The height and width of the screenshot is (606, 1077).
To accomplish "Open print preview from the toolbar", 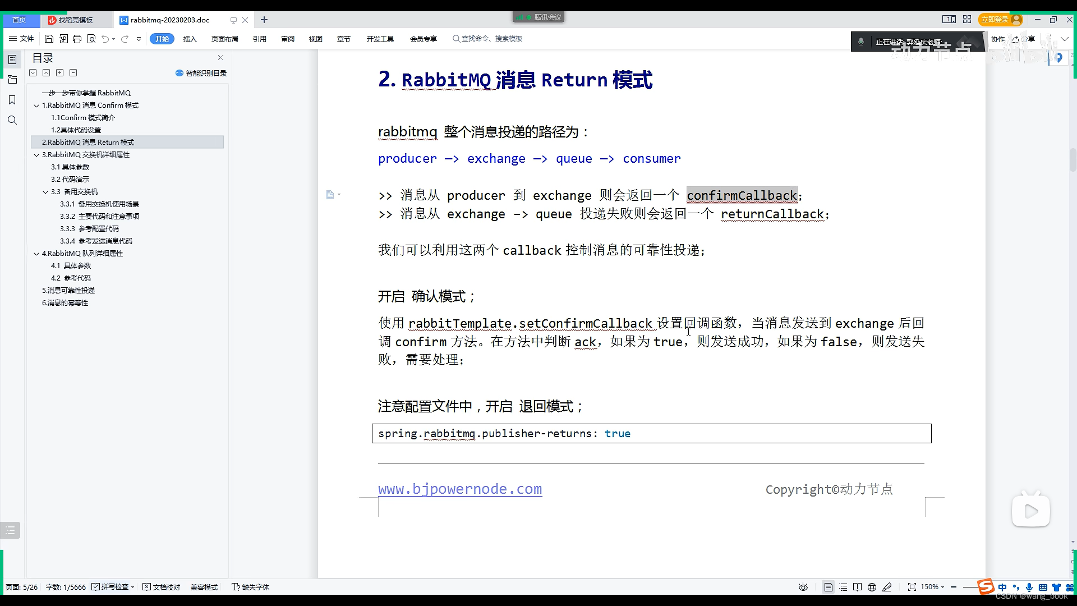I will pyautogui.click(x=92, y=39).
